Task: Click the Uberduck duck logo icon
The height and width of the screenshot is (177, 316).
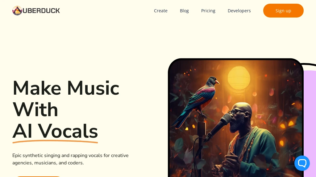Action: point(17,11)
